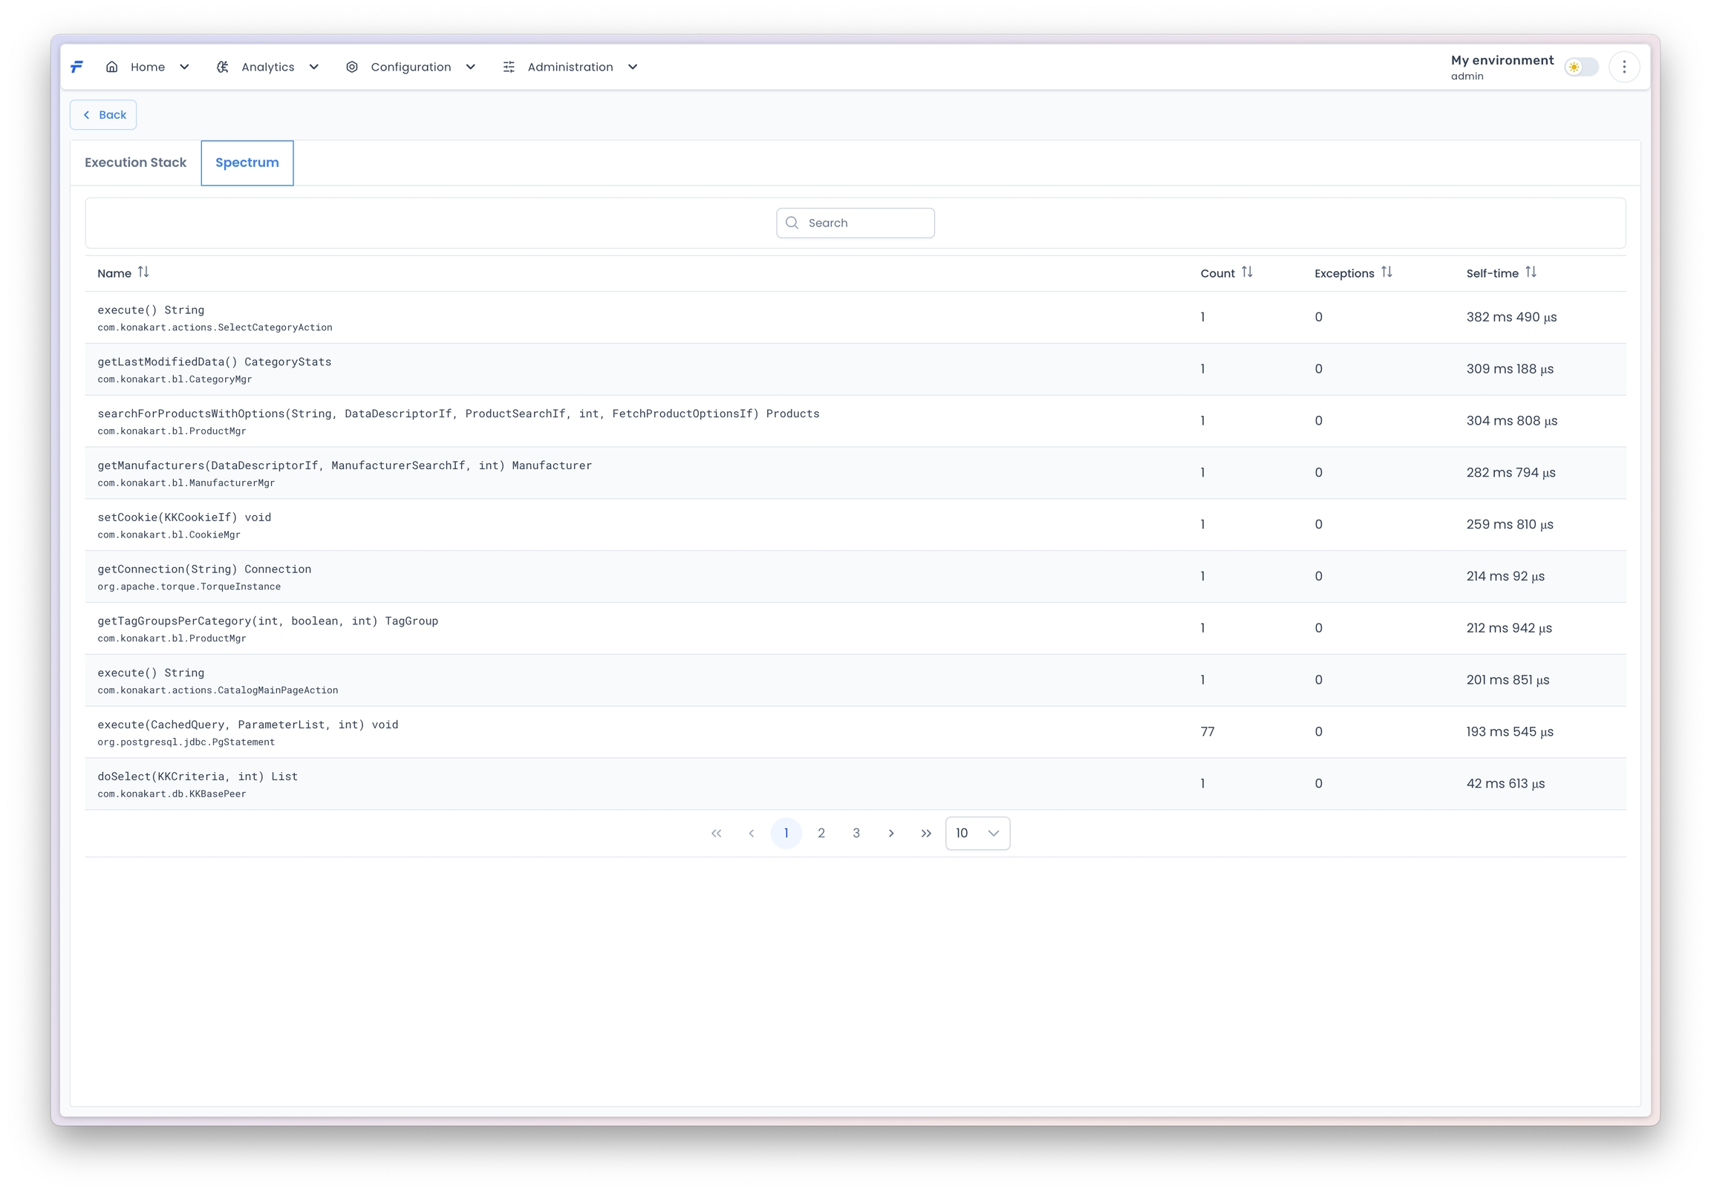1711x1193 pixels.
Task: Expand the Home menu chevron
Action: 184,67
